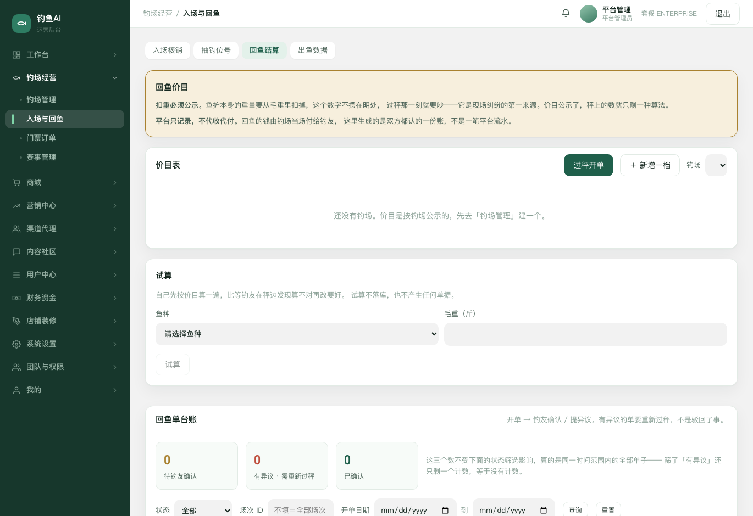Click the 商城 shopping cart icon
This screenshot has height=516, width=753.
[x=16, y=183]
